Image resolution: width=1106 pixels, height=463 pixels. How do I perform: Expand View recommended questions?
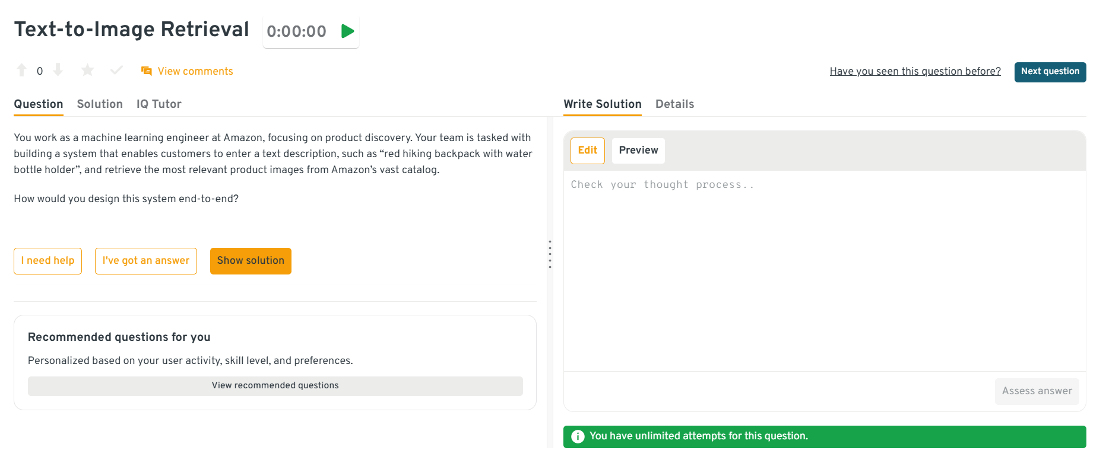click(x=275, y=385)
